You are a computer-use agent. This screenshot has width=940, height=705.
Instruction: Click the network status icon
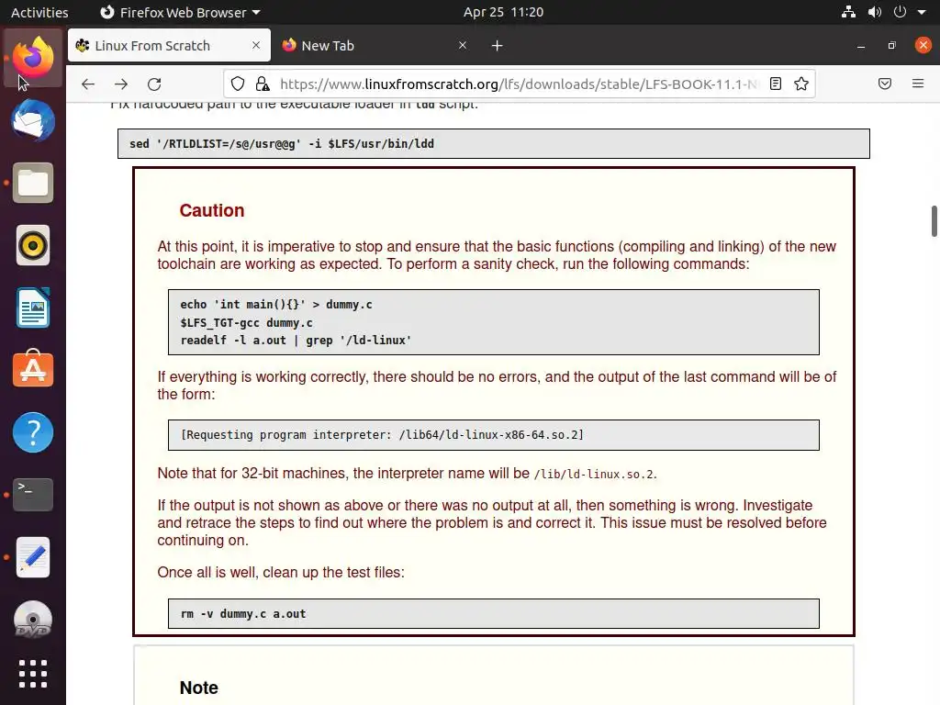click(848, 12)
